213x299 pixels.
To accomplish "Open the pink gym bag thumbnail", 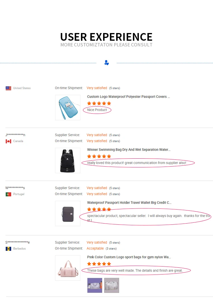I will point(68,268).
